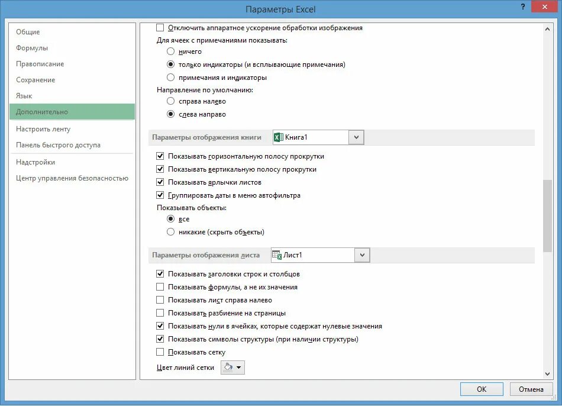
Task: Click the Параметры отображения листа heading
Action: click(206, 255)
